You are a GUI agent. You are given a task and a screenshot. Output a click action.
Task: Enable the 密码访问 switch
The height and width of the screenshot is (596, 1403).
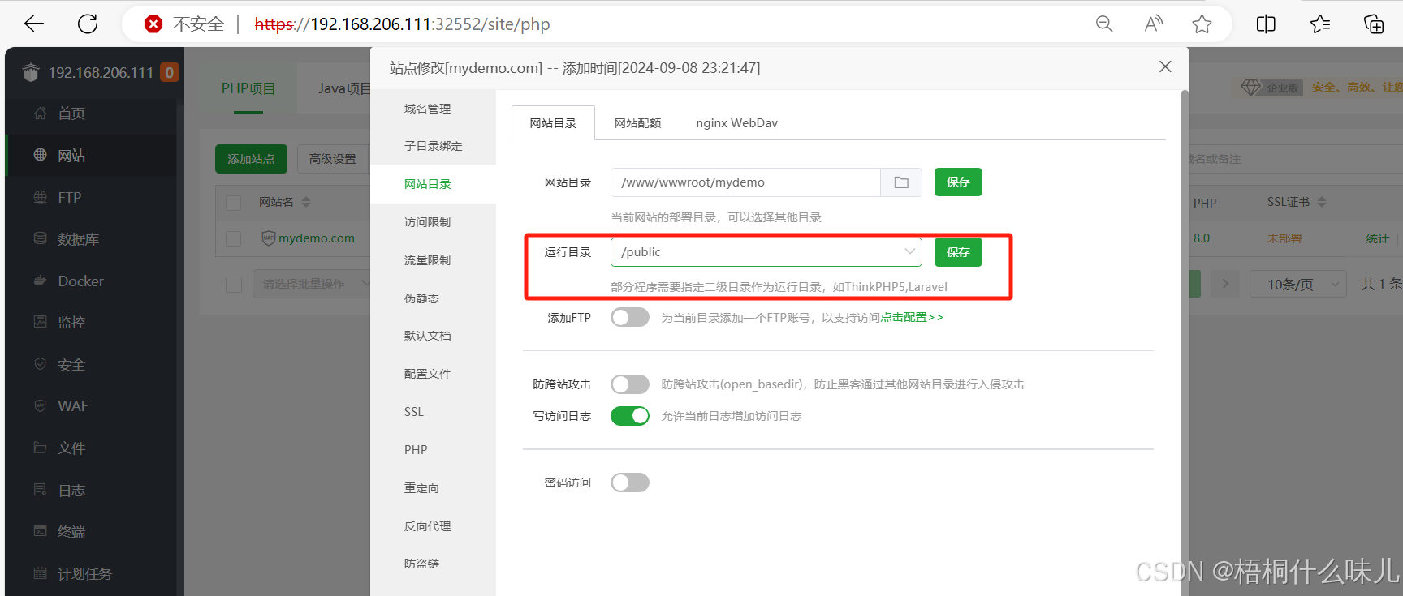[630, 482]
